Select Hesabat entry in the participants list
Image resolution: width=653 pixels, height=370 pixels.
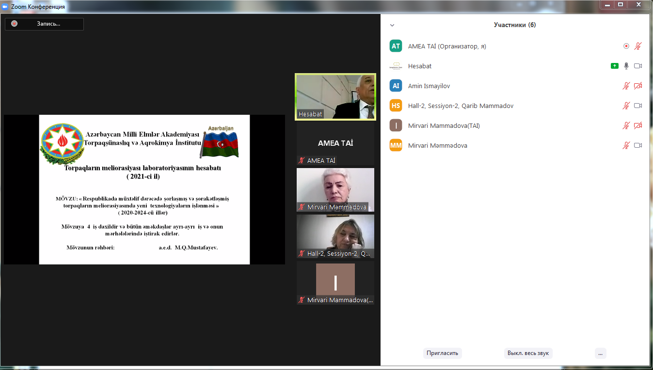tap(420, 66)
